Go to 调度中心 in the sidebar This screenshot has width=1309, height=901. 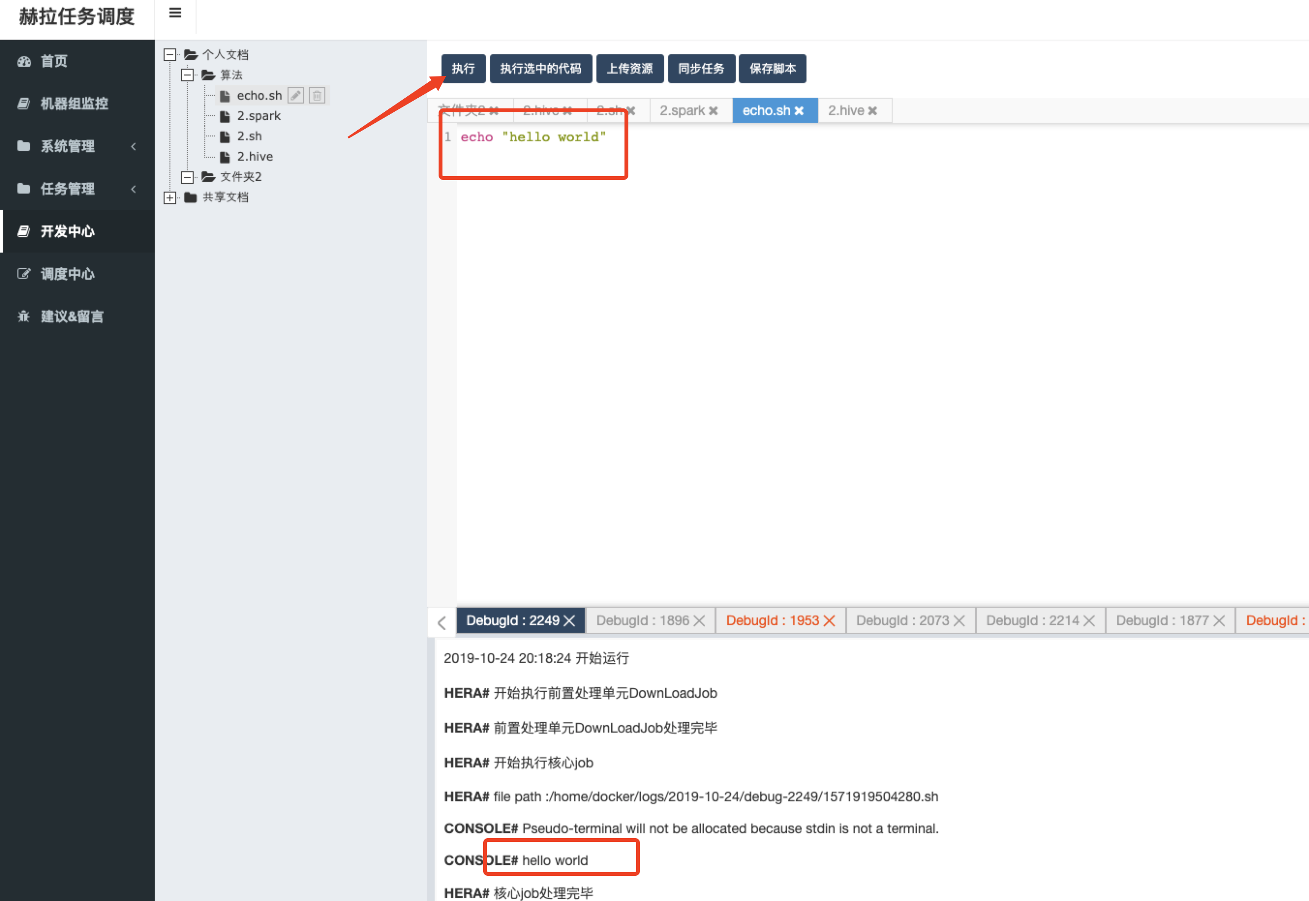[x=67, y=274]
